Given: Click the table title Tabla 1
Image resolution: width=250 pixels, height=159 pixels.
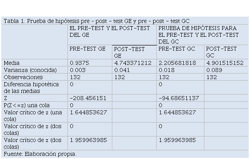Looking at the screenshot, I should pos(96,21).
